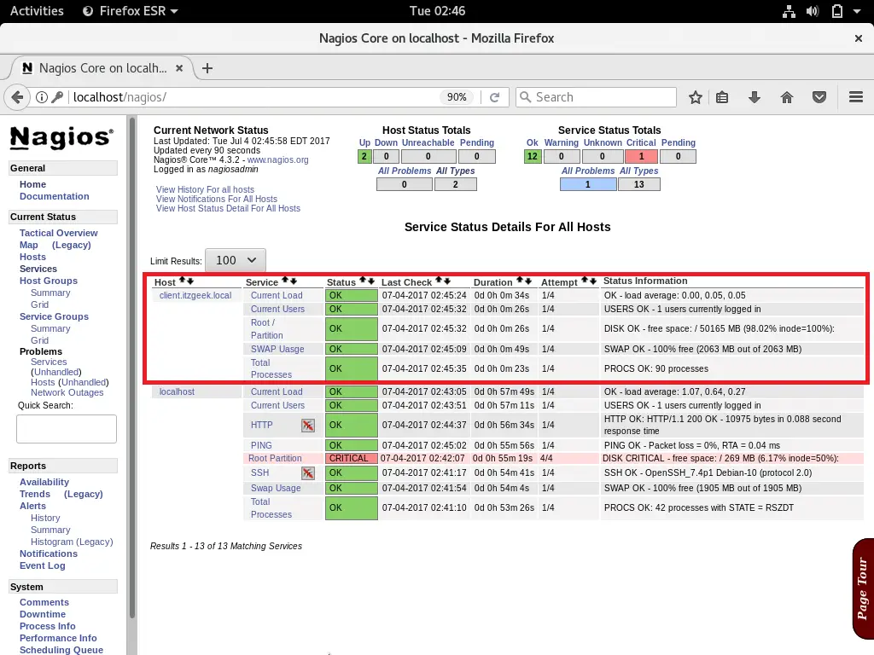The height and width of the screenshot is (655, 874).
Task: Sort descending with Attempt column down arrow
Action: 592,281
